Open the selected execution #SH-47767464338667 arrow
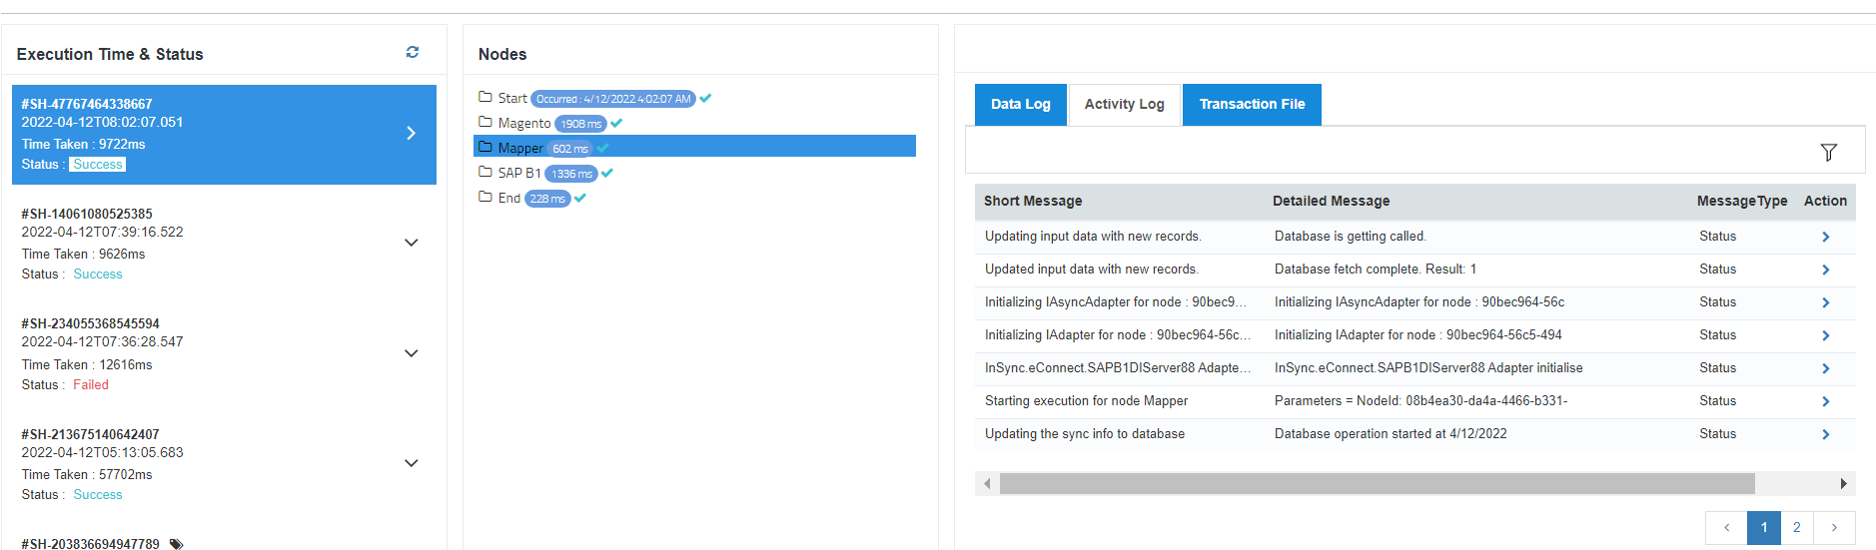 coord(411,133)
